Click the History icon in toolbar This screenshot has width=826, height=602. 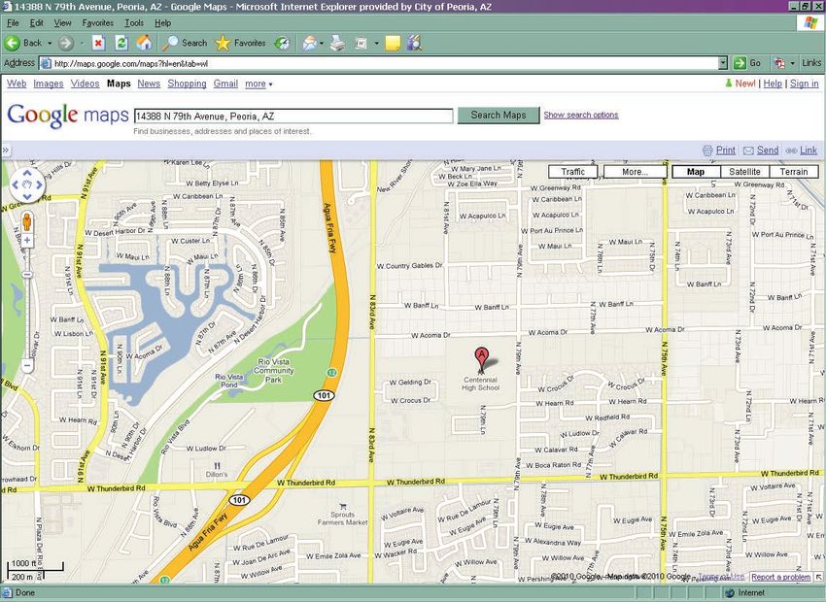click(283, 43)
